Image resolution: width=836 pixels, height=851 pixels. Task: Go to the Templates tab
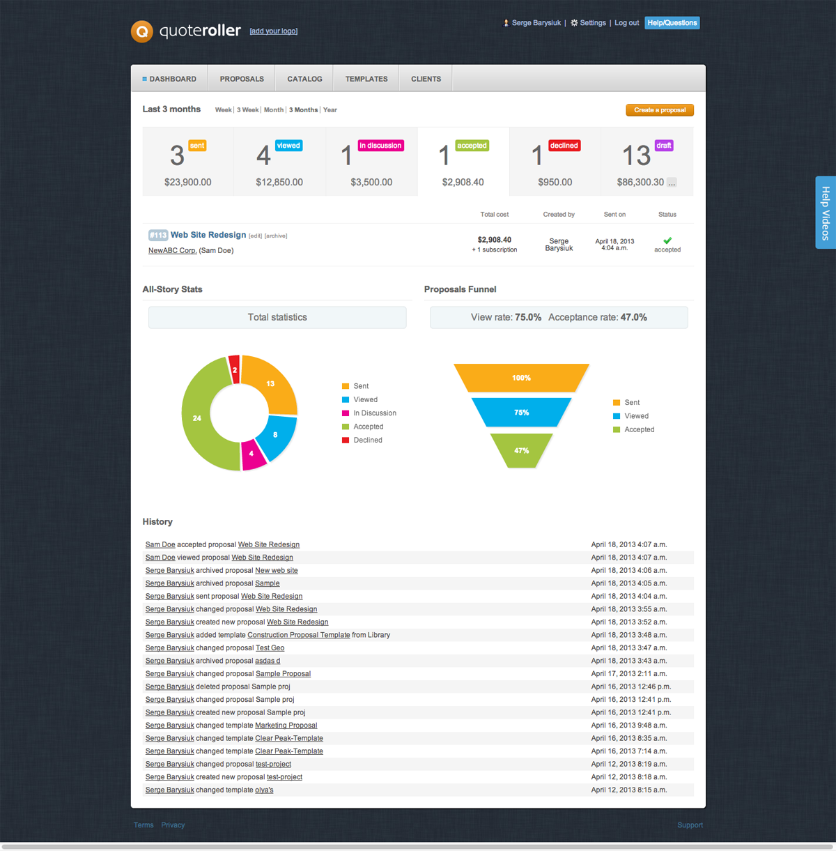pos(366,79)
